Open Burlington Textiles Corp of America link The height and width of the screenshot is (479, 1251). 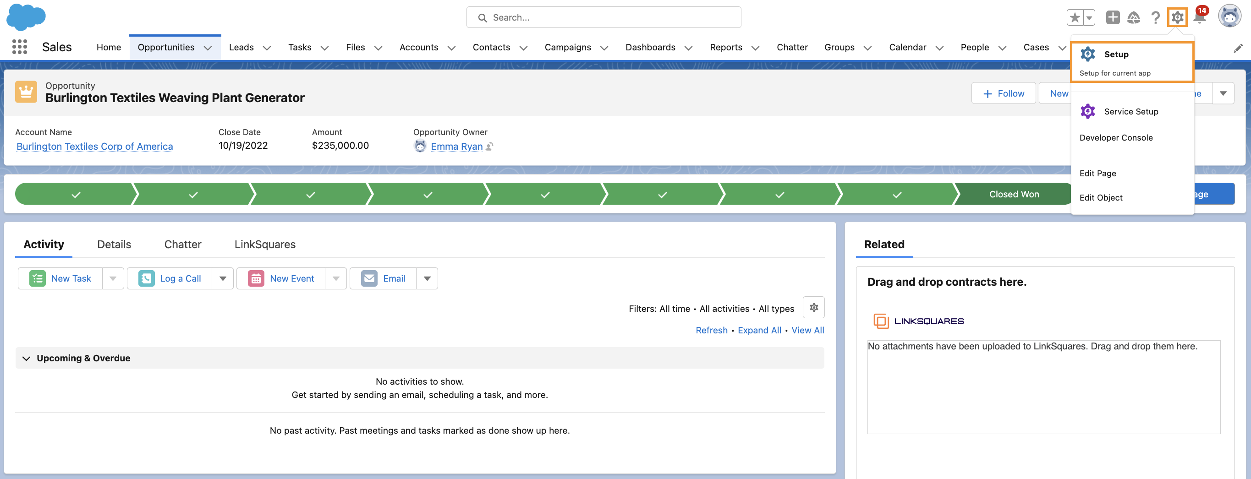(95, 146)
